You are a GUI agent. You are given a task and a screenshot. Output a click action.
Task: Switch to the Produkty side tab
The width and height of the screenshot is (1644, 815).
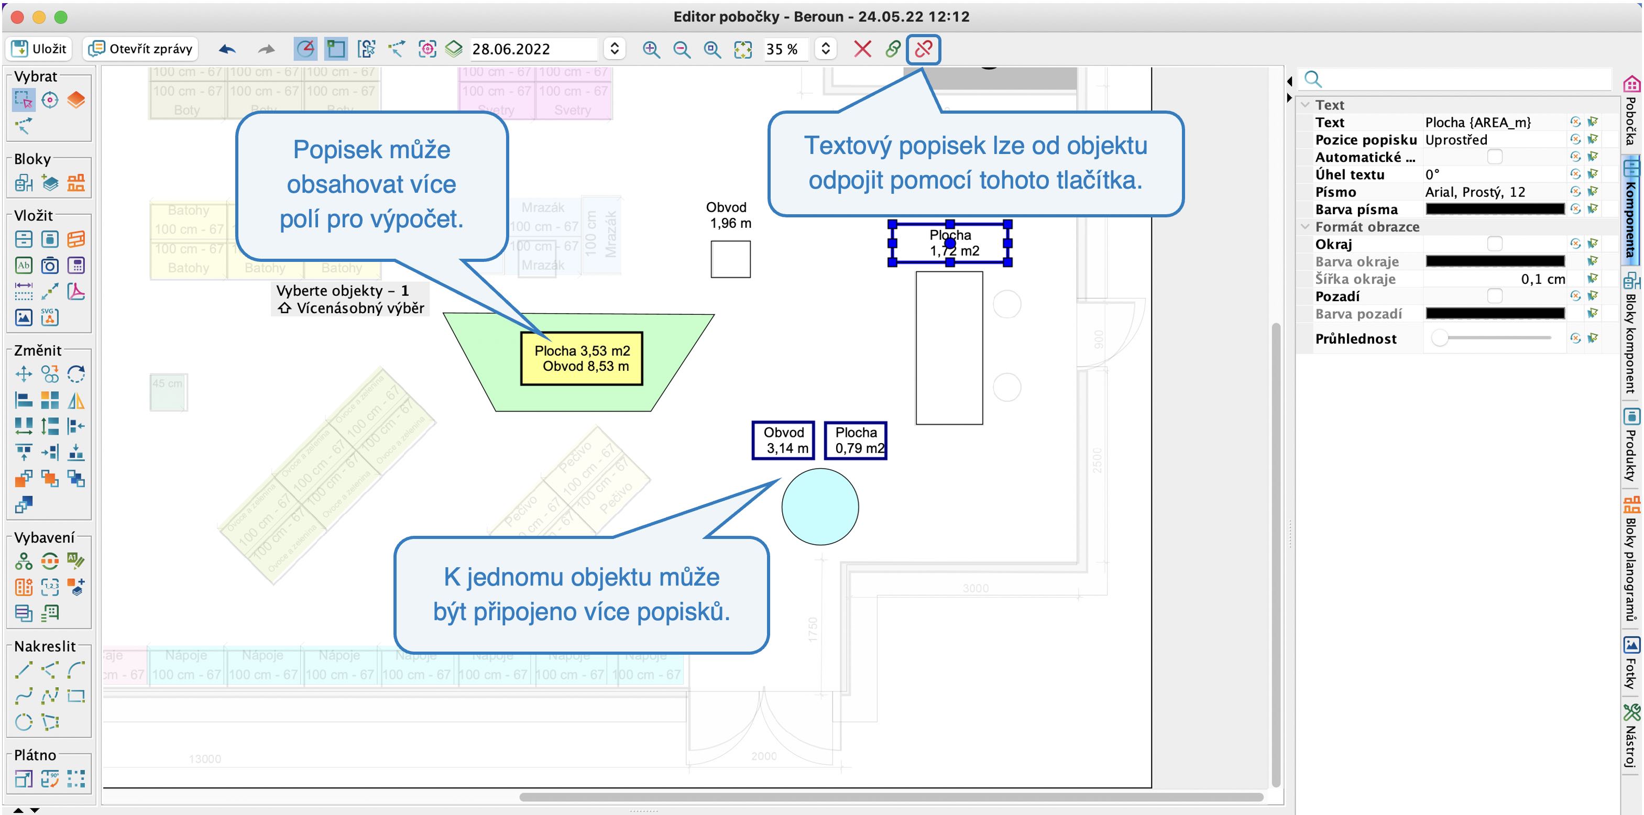click(x=1631, y=445)
